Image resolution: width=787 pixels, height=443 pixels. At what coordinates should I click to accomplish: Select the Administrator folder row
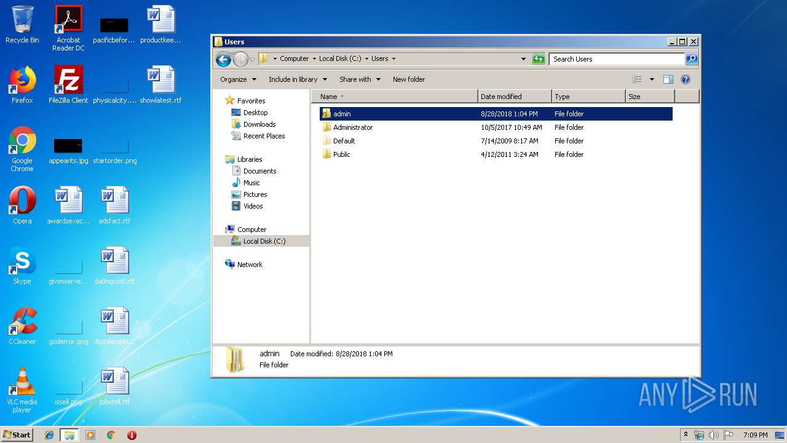(x=496, y=127)
